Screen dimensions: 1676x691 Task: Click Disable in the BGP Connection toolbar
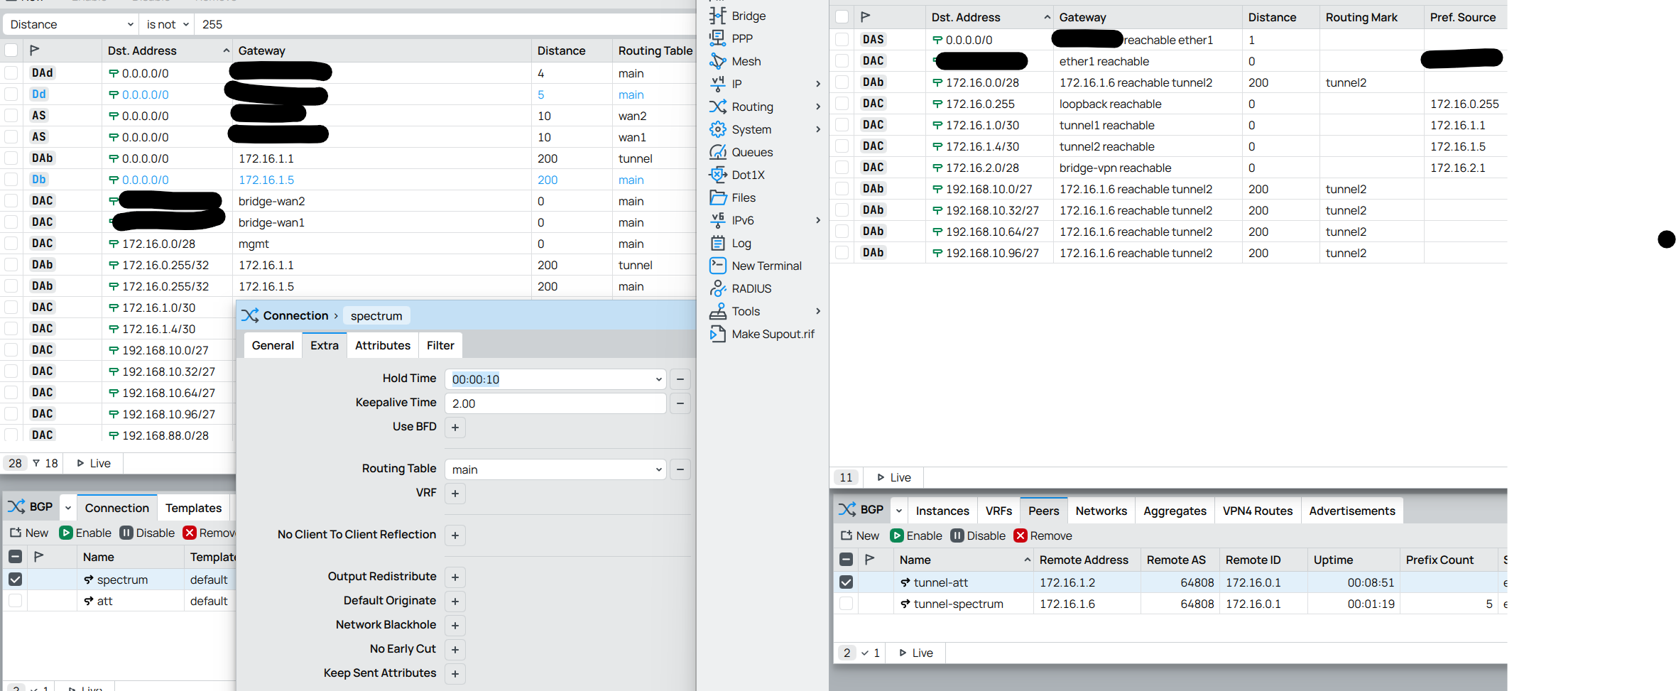147,533
